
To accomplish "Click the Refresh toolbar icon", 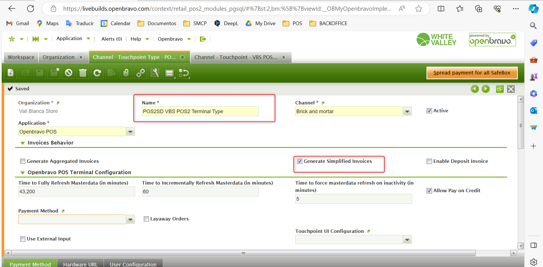I will (x=97, y=73).
